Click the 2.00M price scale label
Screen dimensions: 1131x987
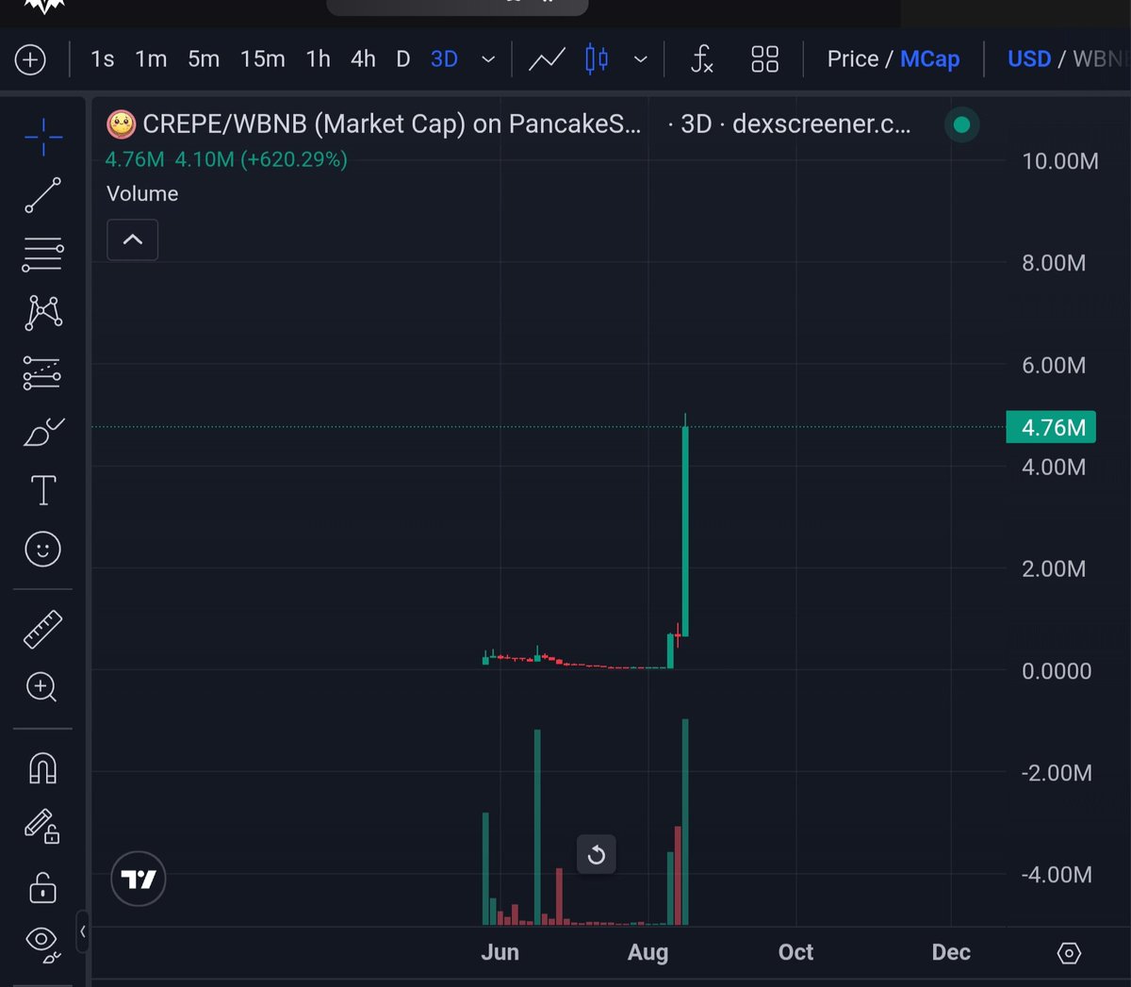tap(1054, 568)
